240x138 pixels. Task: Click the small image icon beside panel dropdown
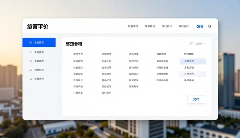[192, 44]
